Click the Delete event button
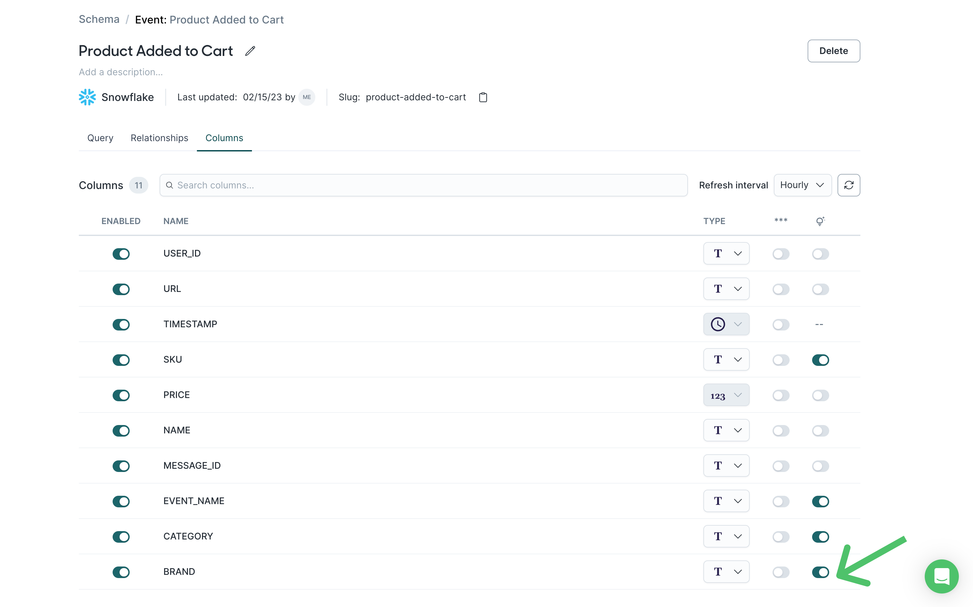Screen dimensions: 973x607 pos(834,50)
